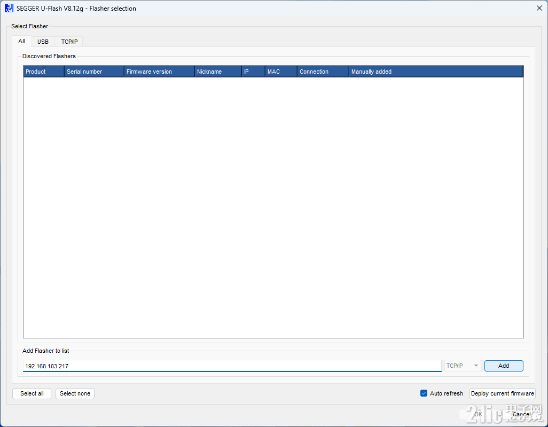Add the flasher to the list
The image size is (548, 427).
click(x=504, y=366)
